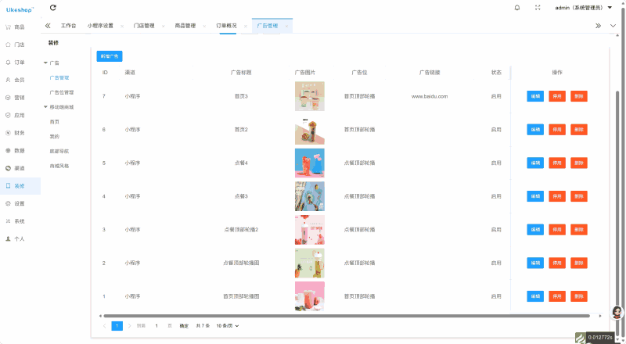Open the notification bell

click(517, 8)
